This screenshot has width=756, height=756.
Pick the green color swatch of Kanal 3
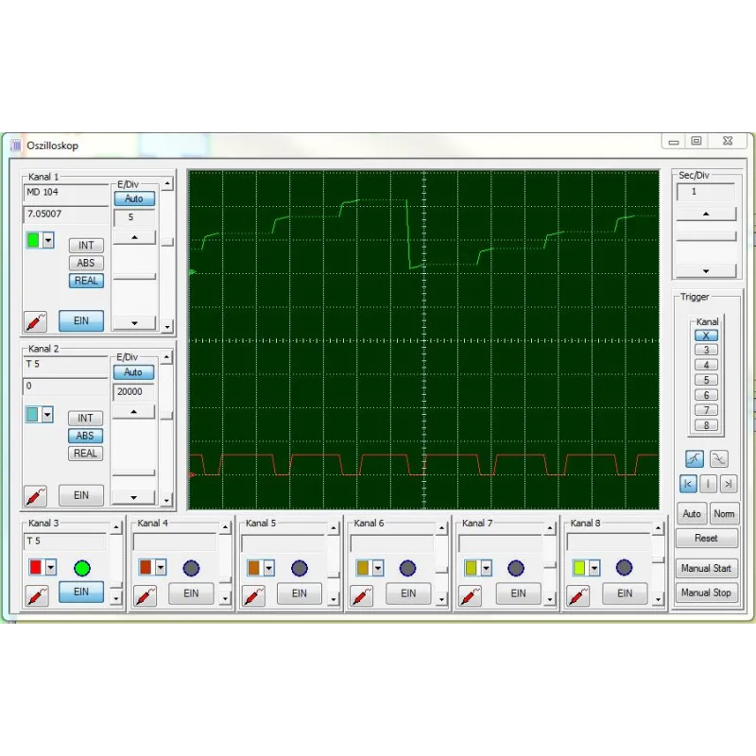pos(82,567)
